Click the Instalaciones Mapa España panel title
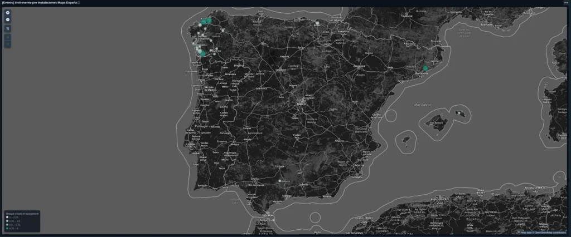The width and height of the screenshot is (571, 237). (x=39, y=3)
